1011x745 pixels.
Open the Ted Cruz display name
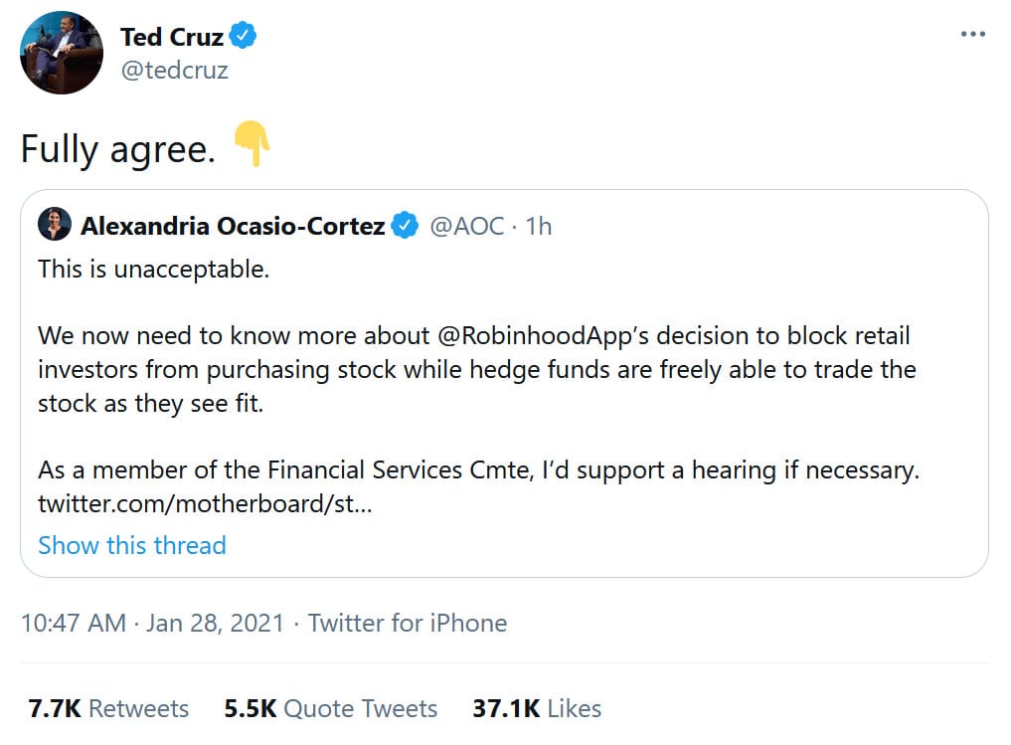[x=171, y=38]
